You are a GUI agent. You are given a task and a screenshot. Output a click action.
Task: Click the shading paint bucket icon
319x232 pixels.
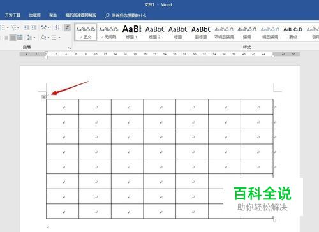click(x=43, y=38)
